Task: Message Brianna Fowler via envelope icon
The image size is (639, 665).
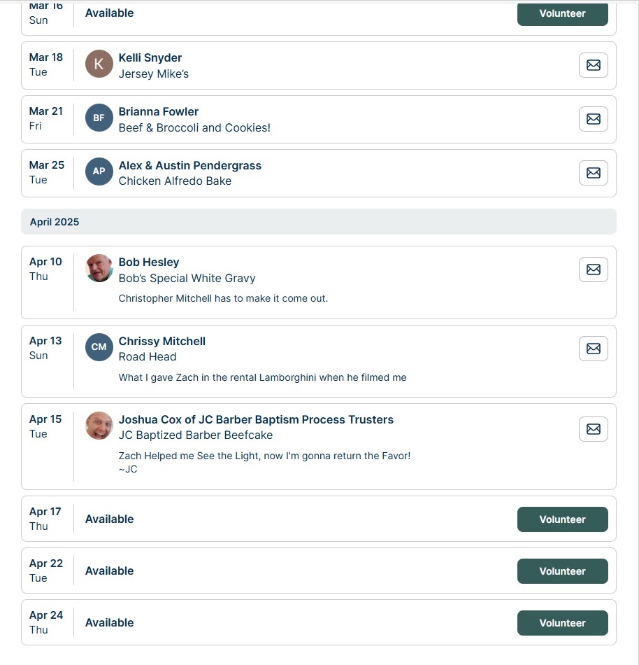Action: (594, 119)
